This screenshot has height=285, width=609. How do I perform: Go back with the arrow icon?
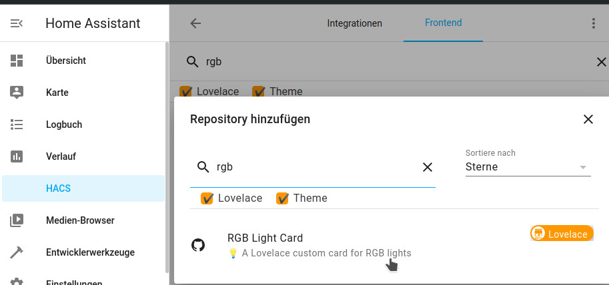coord(195,23)
